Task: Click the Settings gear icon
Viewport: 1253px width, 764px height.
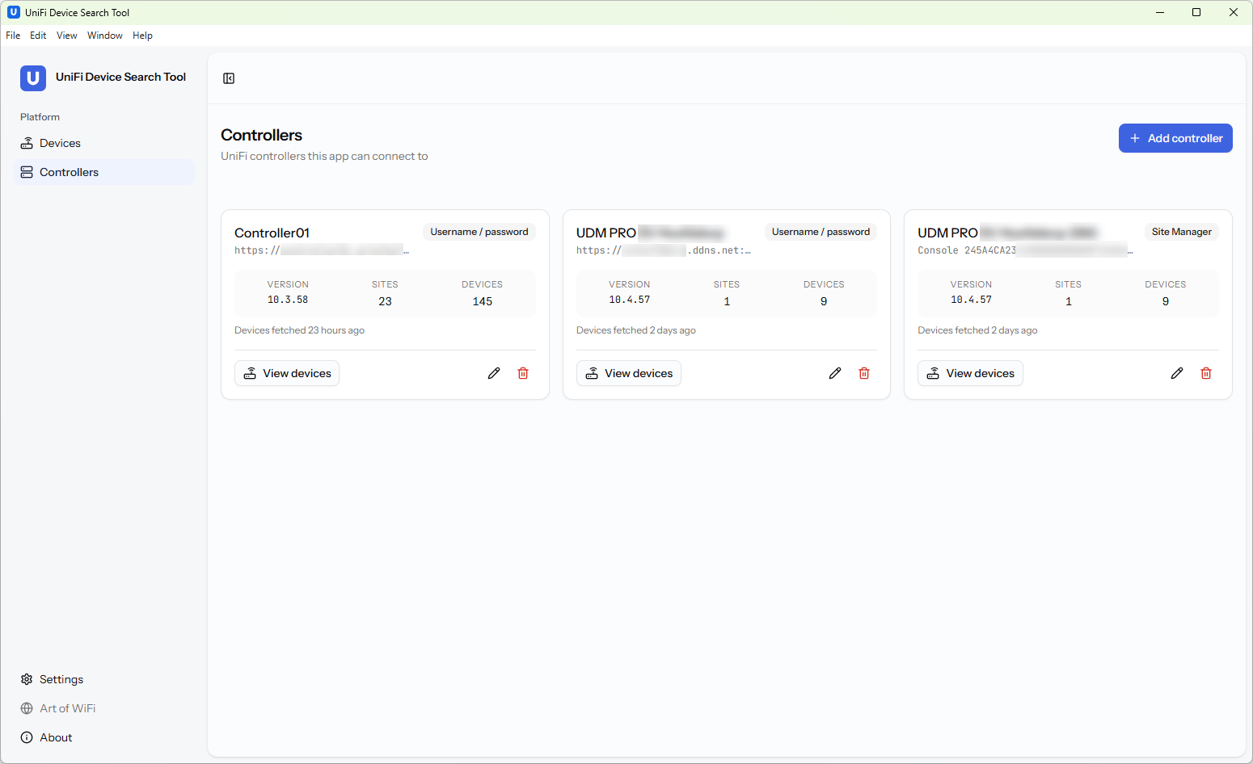Action: click(x=27, y=679)
